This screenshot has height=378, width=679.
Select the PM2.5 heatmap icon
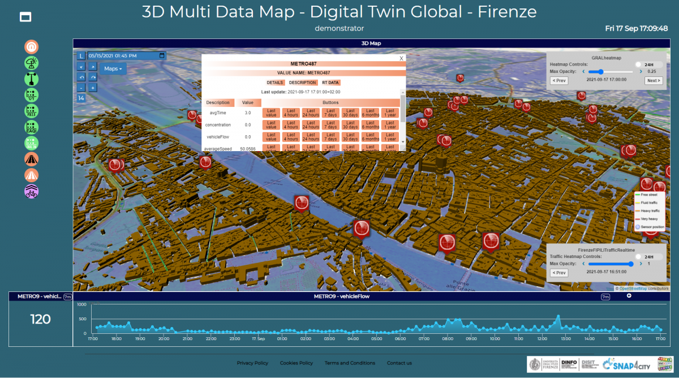click(x=32, y=111)
